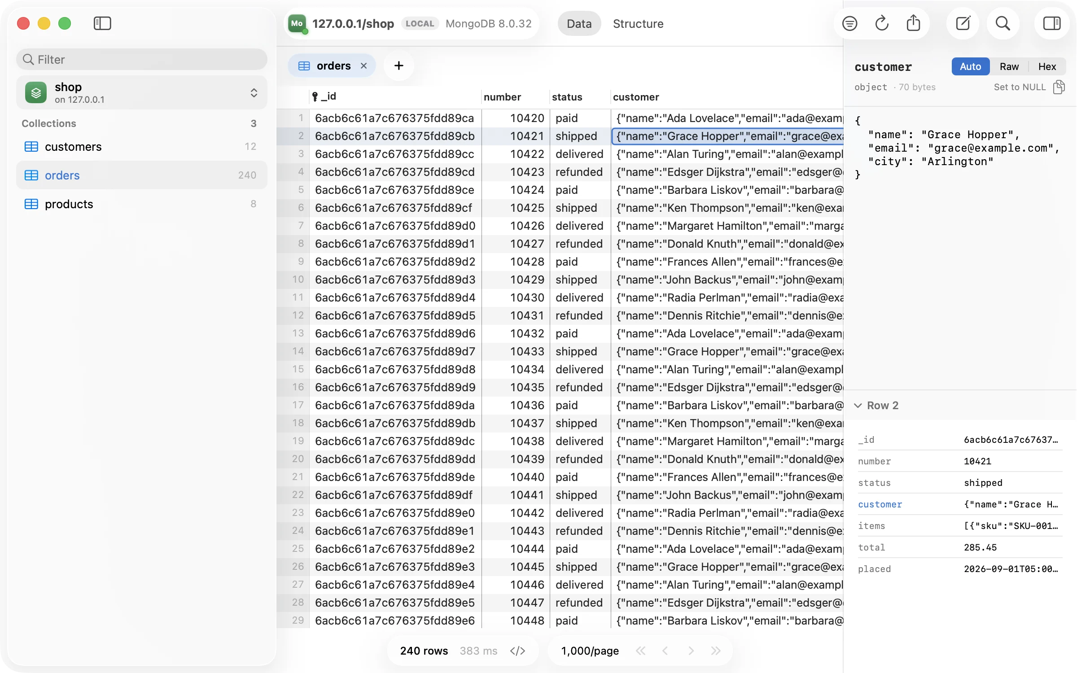The width and height of the screenshot is (1077, 673).
Task: Click Set to NULL
Action: 1020,87
